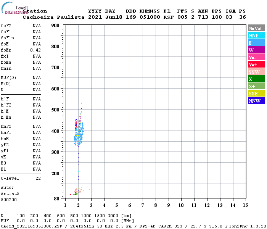Select the X- dark green legend swatch
The image size is (267, 229).
click(x=256, y=79)
